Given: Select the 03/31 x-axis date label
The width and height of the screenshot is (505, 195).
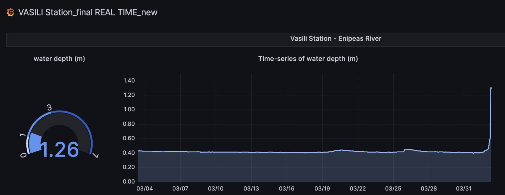Looking at the screenshot, I should (463, 189).
